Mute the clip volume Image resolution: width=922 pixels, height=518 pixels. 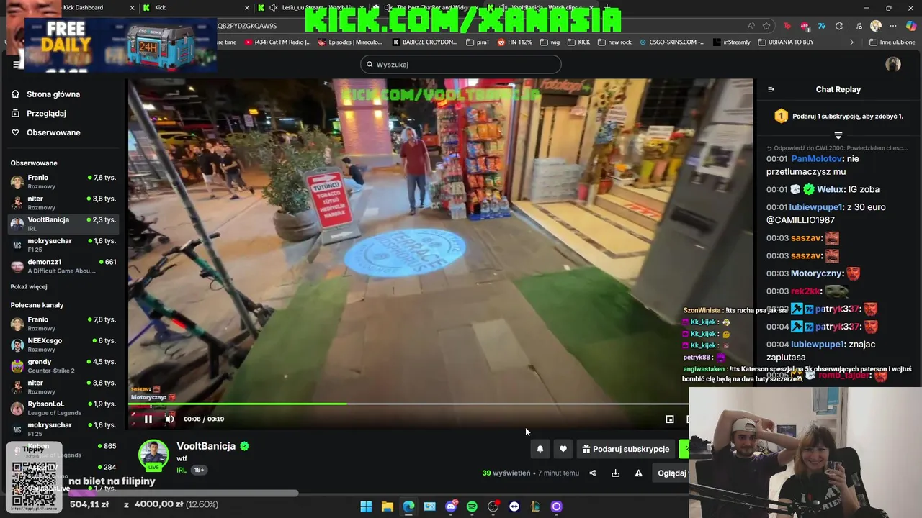pyautogui.click(x=169, y=419)
